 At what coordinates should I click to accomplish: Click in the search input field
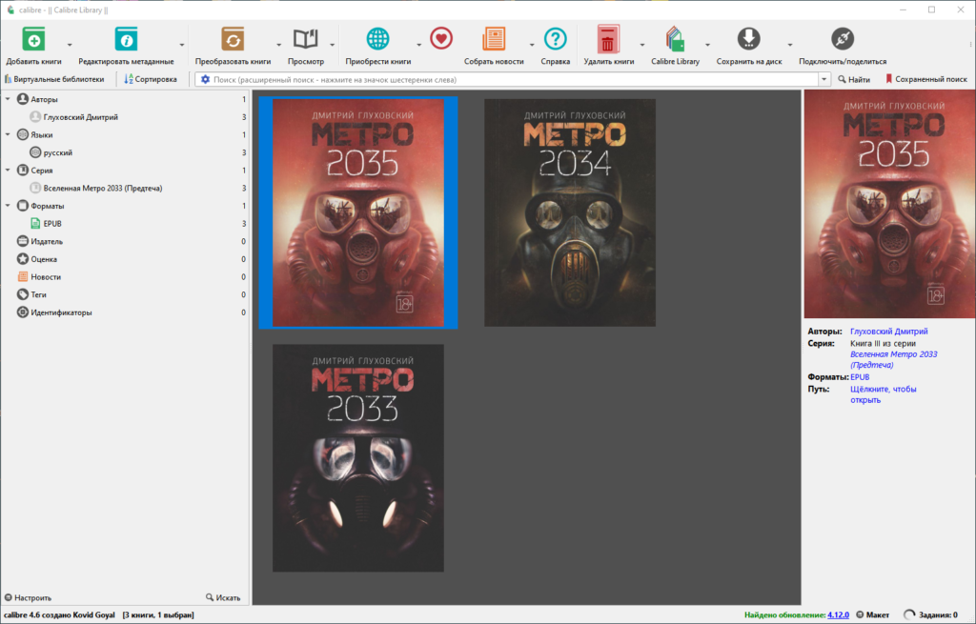point(514,80)
